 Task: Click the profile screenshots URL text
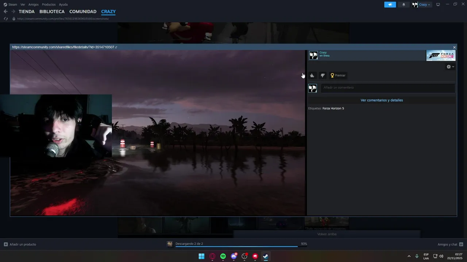[x=63, y=19]
